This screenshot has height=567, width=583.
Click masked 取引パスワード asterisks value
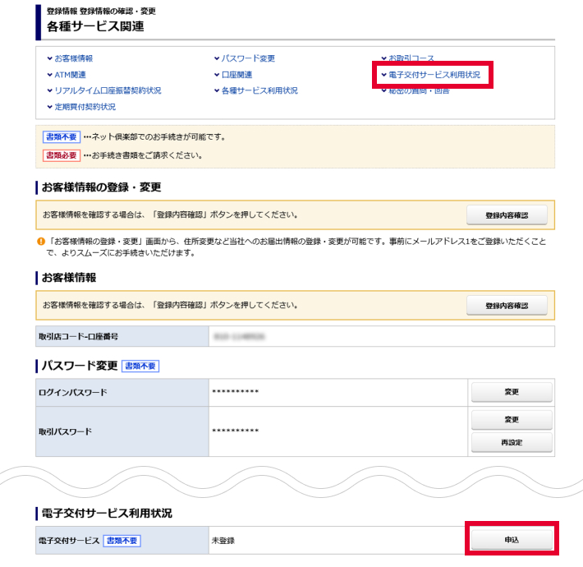[236, 431]
